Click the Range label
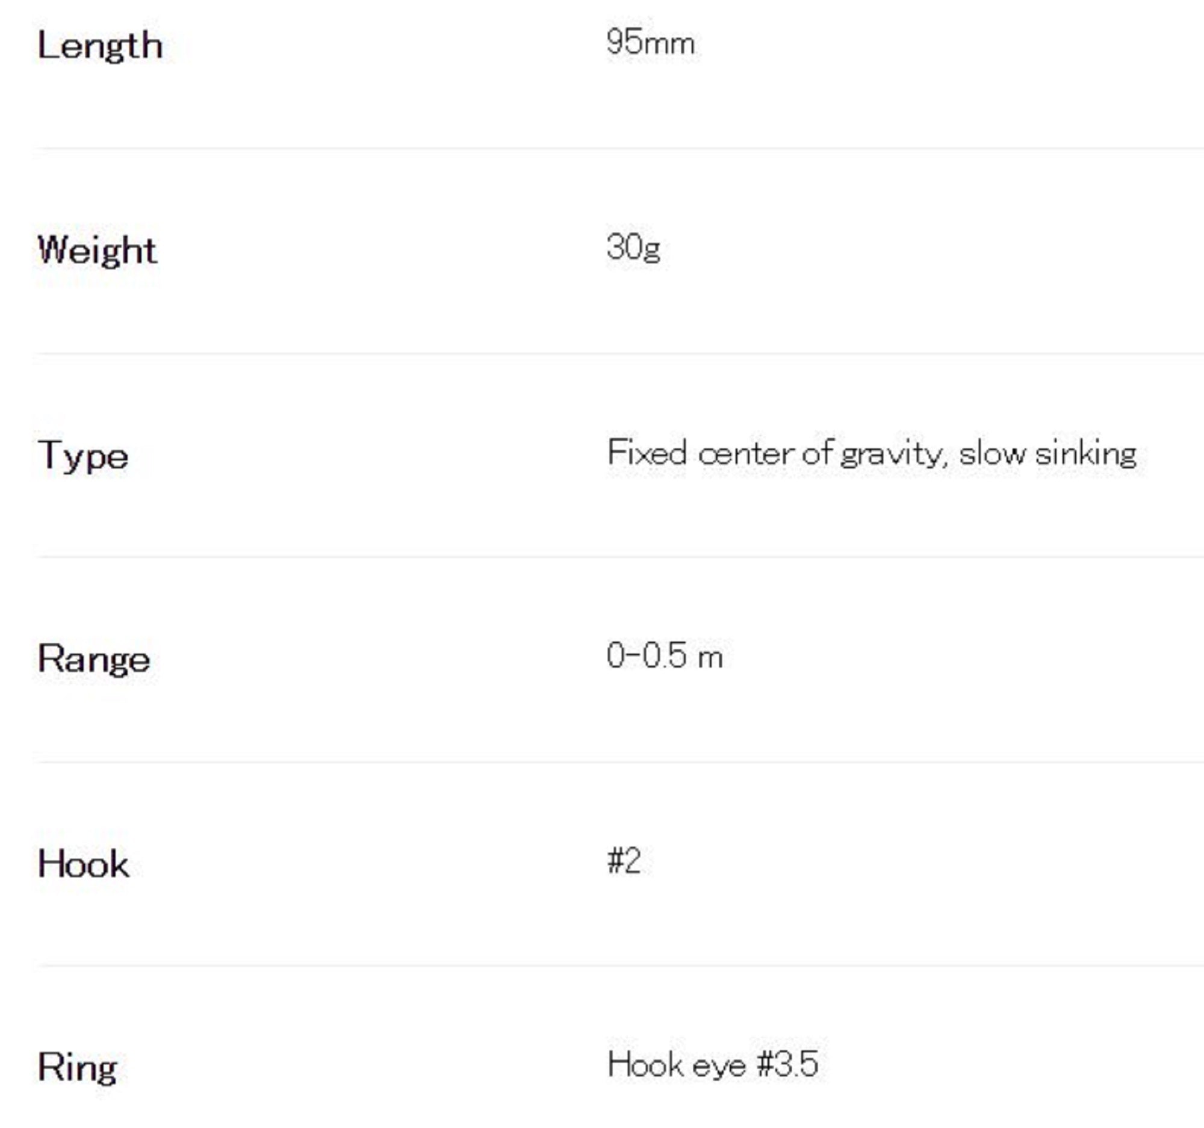 click(94, 659)
